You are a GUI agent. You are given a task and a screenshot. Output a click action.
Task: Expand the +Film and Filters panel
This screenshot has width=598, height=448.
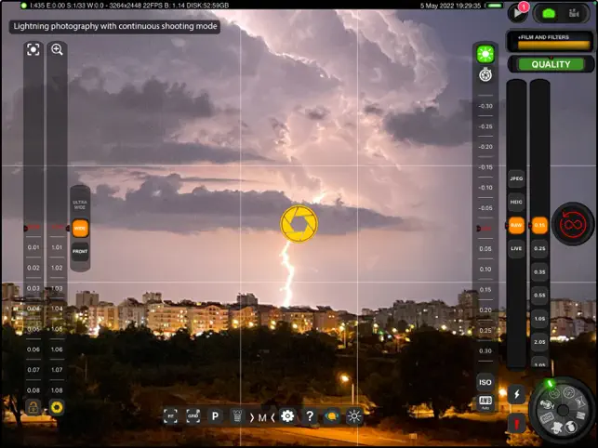(x=550, y=40)
